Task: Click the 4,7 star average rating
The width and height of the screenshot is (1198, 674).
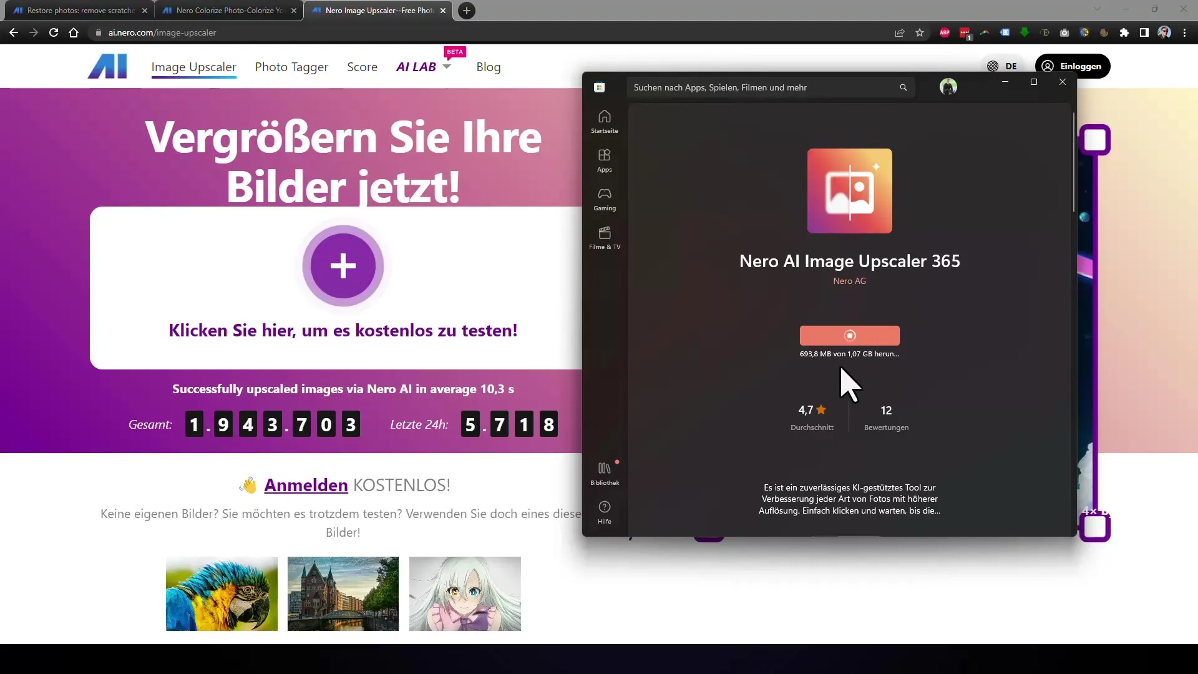Action: point(812,418)
